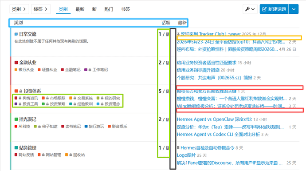Image resolution: width=306 pixels, height=171 pixels.
Task: Open 银行从业 subcategory
Action: click(24, 70)
